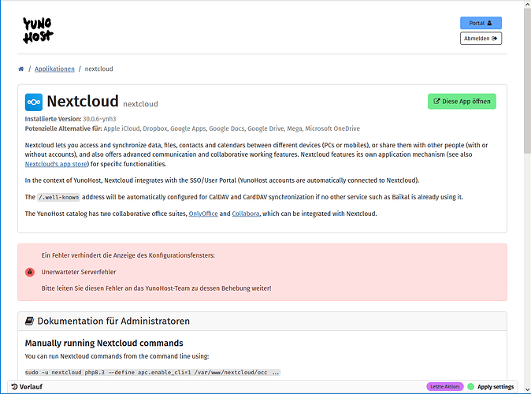
Task: Open Applikationen in the breadcrumb
Action: click(54, 69)
